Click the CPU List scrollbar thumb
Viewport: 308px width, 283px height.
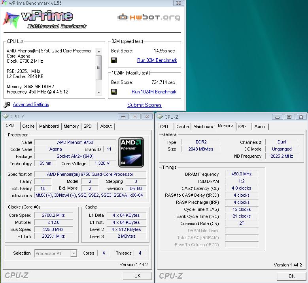[x=98, y=67]
